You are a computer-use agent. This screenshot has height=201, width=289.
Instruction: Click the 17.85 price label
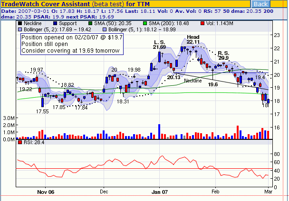59,107
